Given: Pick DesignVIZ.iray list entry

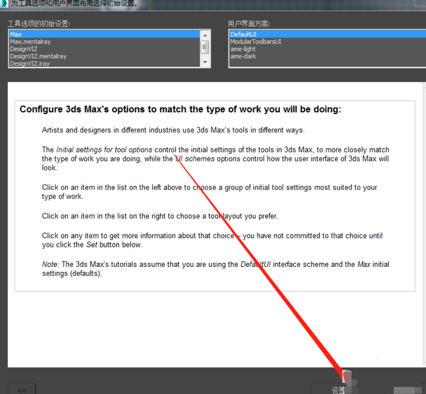Looking at the screenshot, I should [105, 63].
